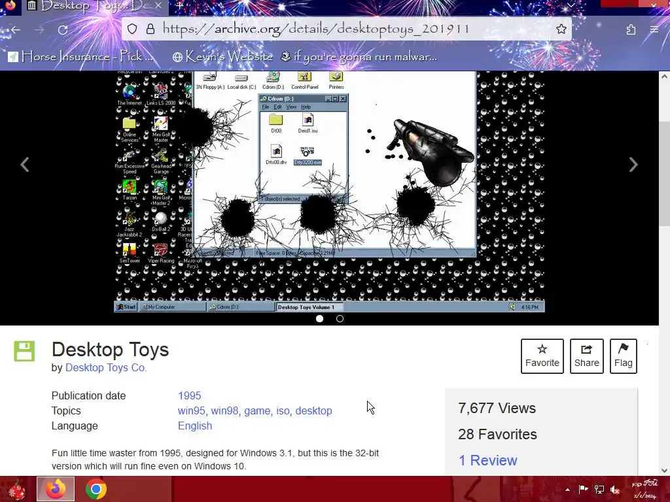Viewport: 670px width, 502px height.
Task: Select the Desktop Toys browser tab
Action: click(x=95, y=7)
